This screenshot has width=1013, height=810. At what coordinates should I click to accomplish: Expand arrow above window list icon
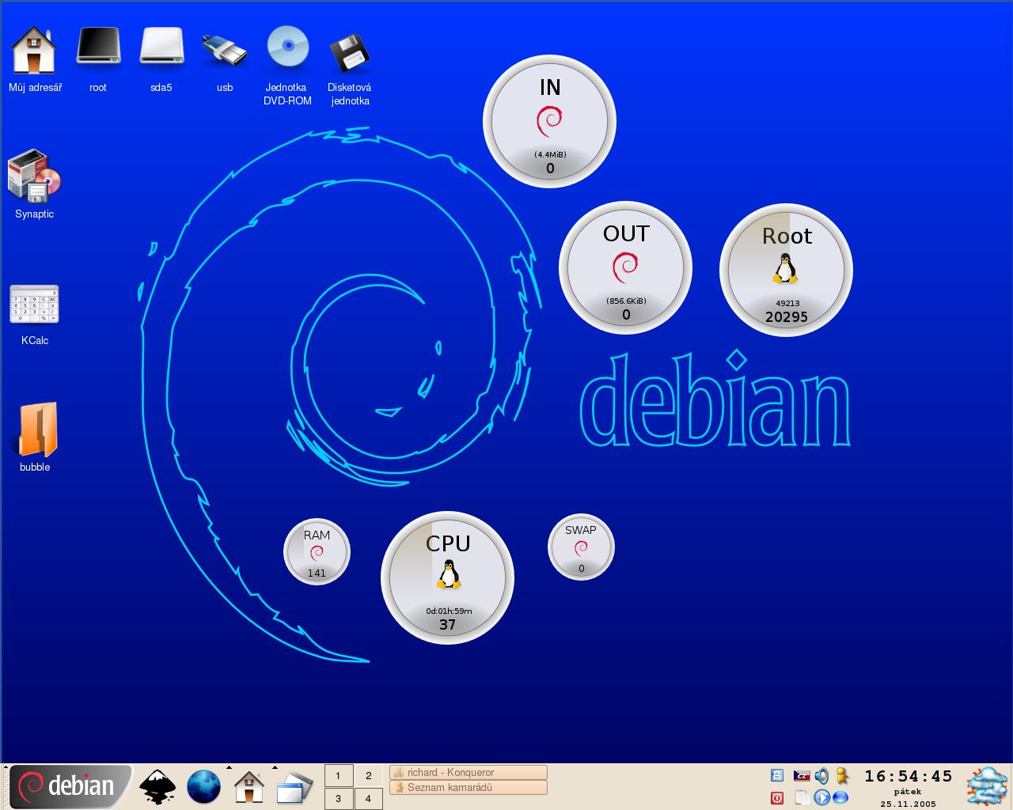[275, 767]
